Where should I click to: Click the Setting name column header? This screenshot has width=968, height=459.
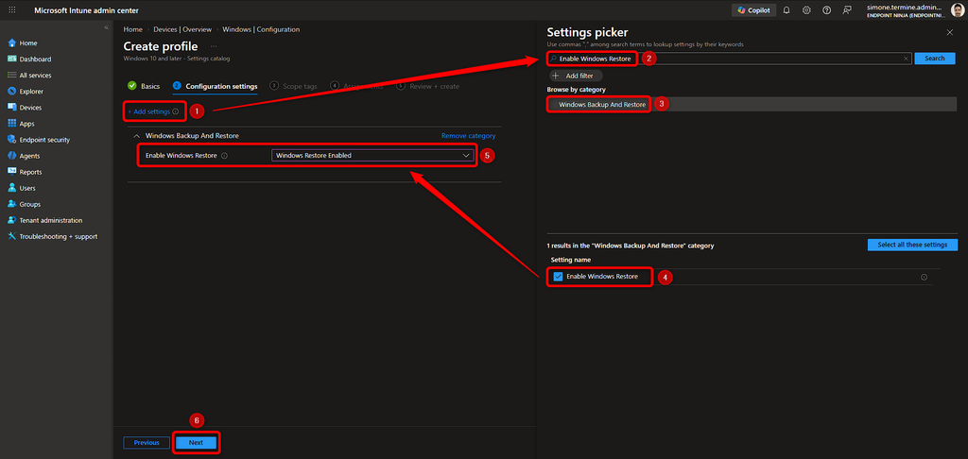point(570,260)
